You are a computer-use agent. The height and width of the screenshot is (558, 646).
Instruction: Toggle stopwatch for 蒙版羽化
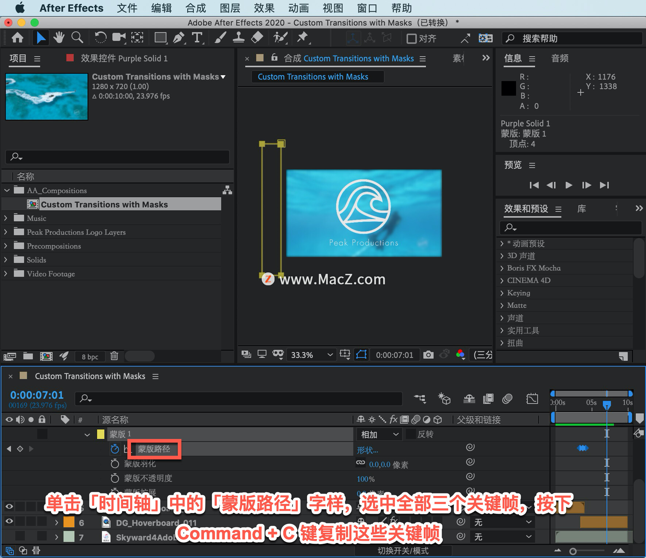coord(115,464)
